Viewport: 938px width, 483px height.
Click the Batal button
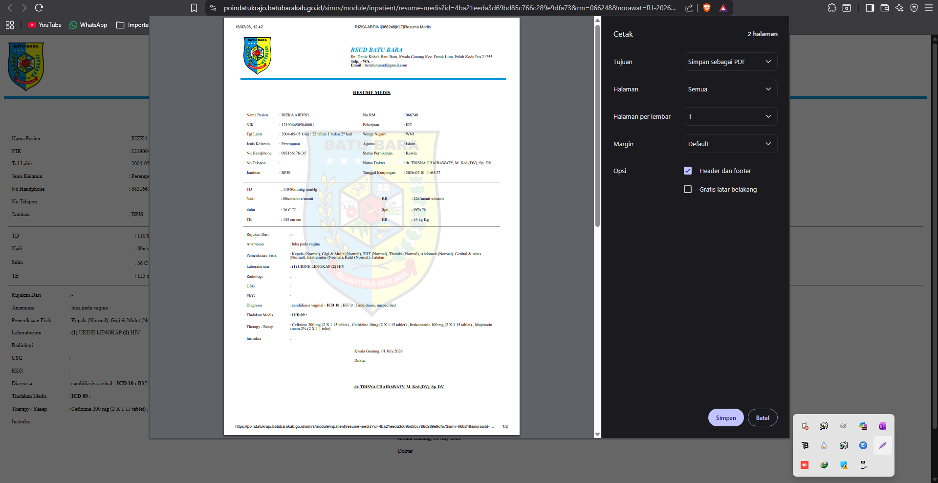[x=763, y=417]
